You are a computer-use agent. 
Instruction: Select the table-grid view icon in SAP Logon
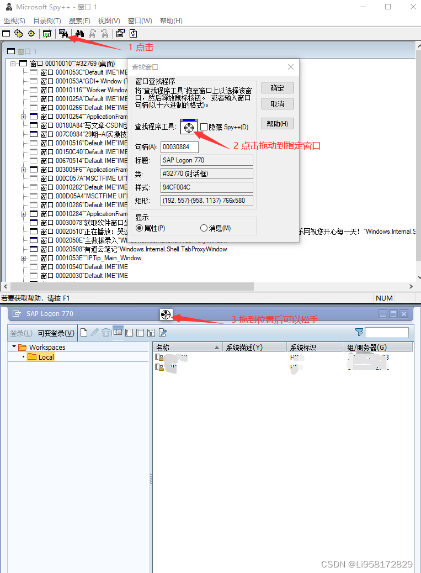tap(140, 333)
